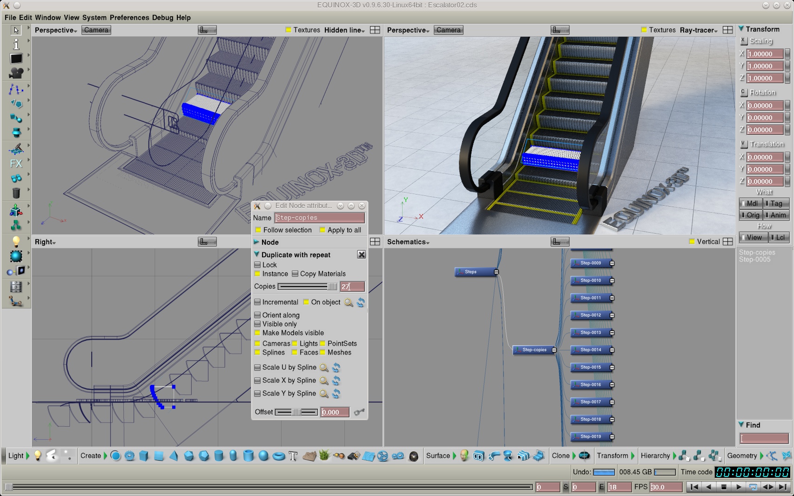
Task: Expand the Node section in attribute dialog
Action: pos(256,242)
